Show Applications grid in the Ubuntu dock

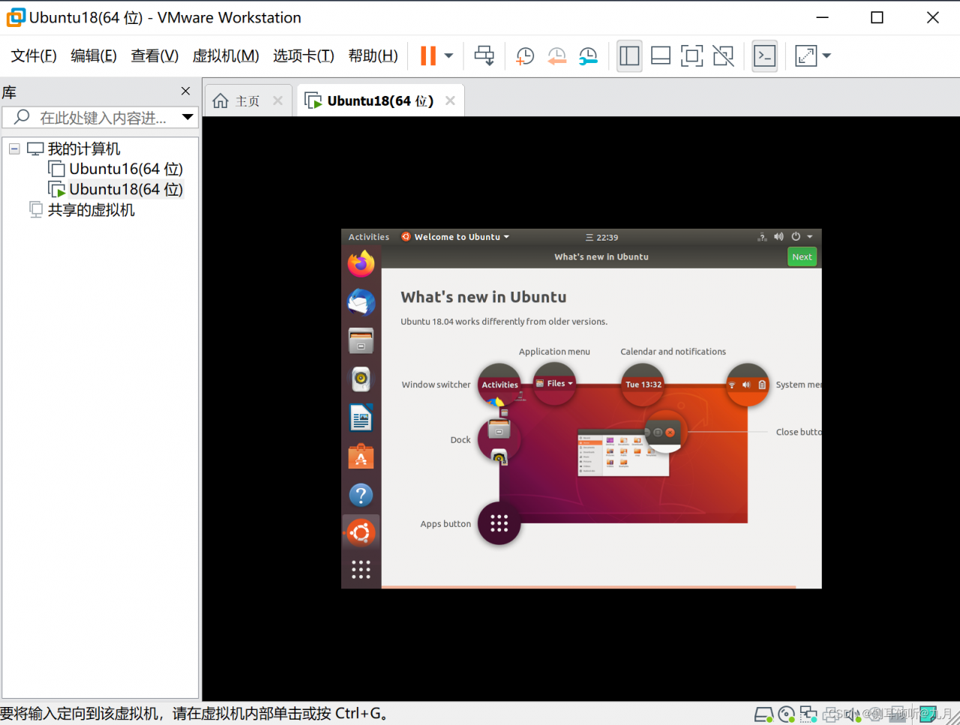361,570
